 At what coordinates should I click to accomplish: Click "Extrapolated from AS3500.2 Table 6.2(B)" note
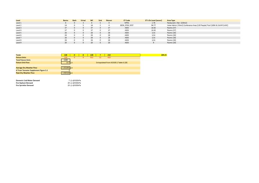[112, 63]
